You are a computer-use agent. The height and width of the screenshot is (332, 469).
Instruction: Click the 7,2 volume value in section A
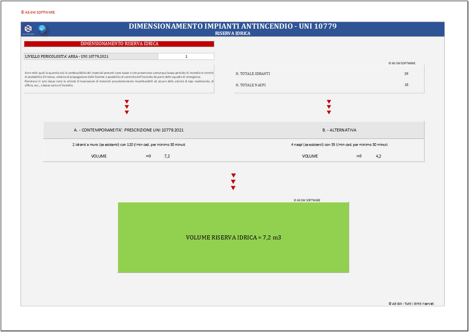168,156
